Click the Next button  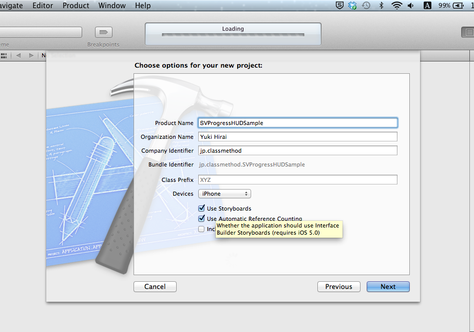point(388,286)
